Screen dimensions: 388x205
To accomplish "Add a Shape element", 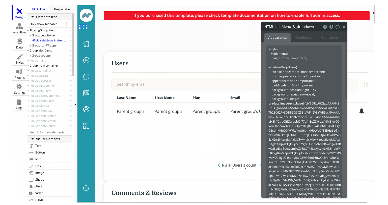I will coord(50,180).
